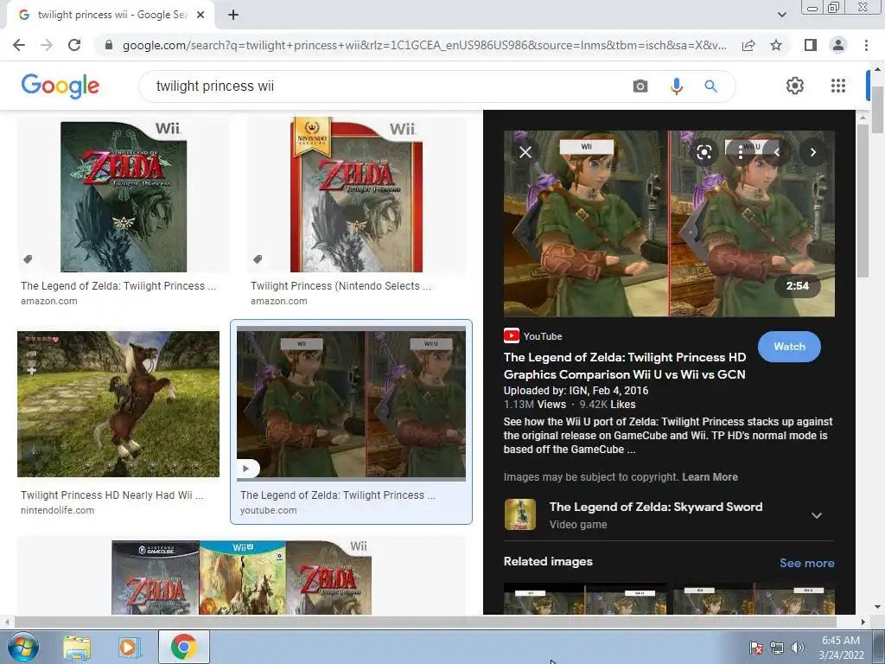
Task: Click the blue Watch button
Action: tap(789, 347)
